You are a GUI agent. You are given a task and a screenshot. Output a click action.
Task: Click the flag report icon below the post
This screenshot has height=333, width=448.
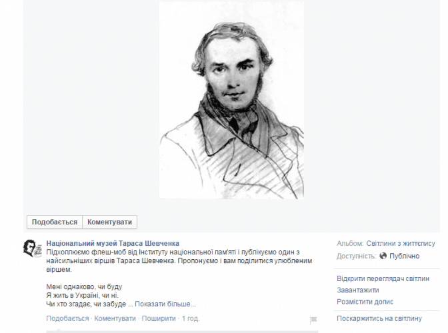tap(313, 320)
